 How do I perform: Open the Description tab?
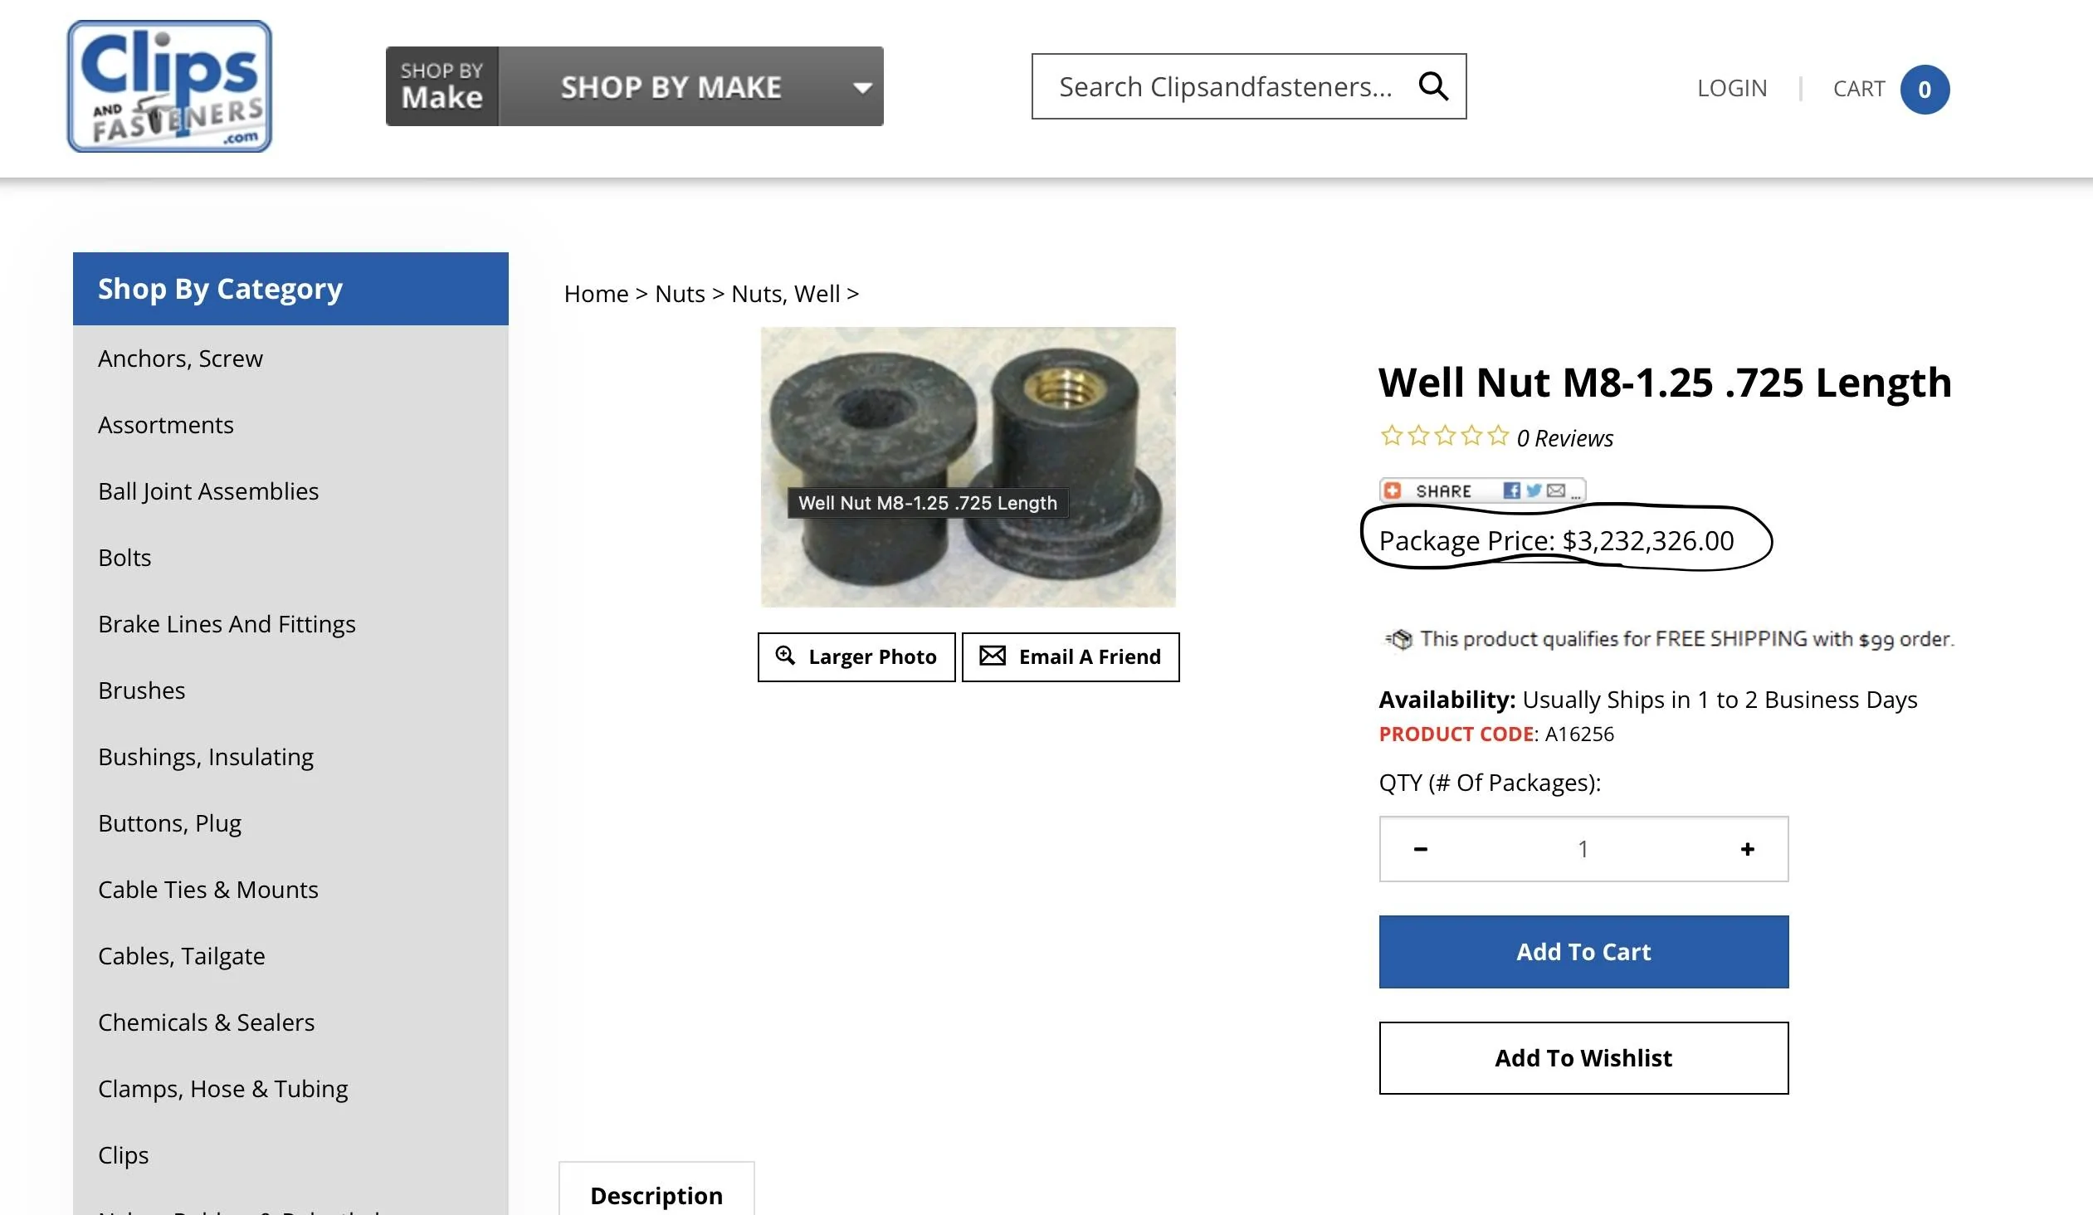point(656,1190)
